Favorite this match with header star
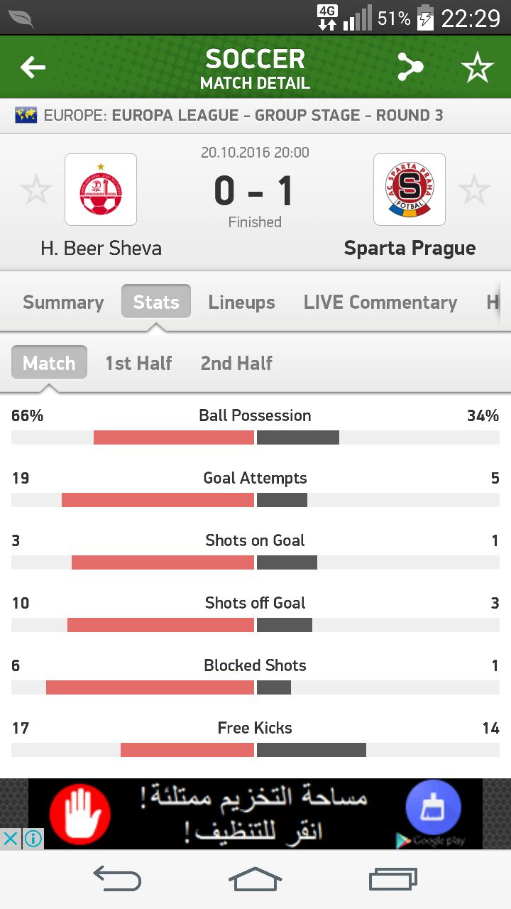 tap(477, 68)
